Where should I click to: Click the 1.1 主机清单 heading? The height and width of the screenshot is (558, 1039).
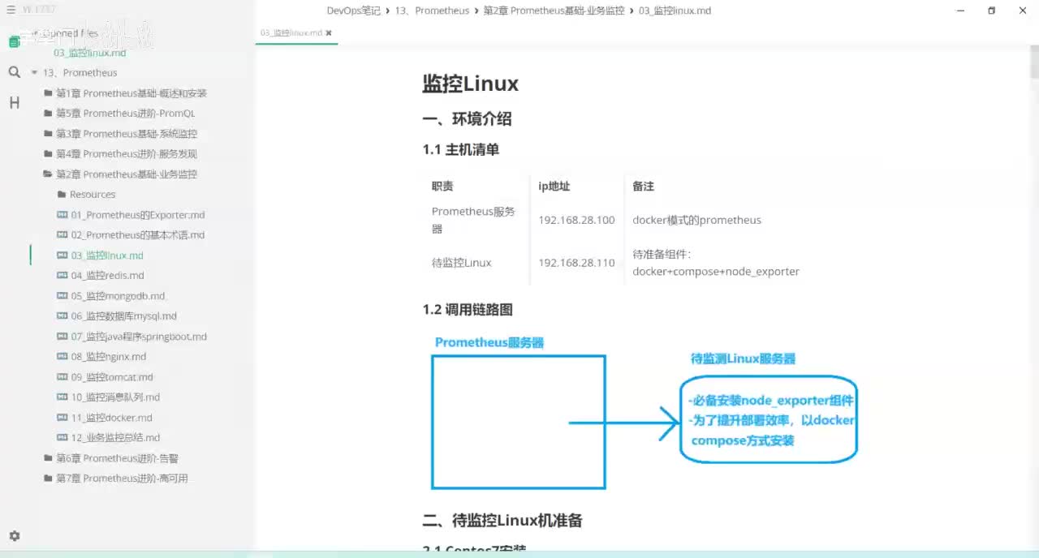tap(460, 150)
